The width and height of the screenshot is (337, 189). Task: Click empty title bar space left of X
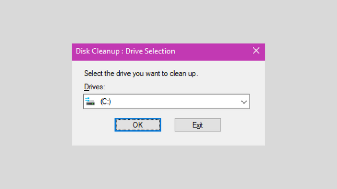213,52
